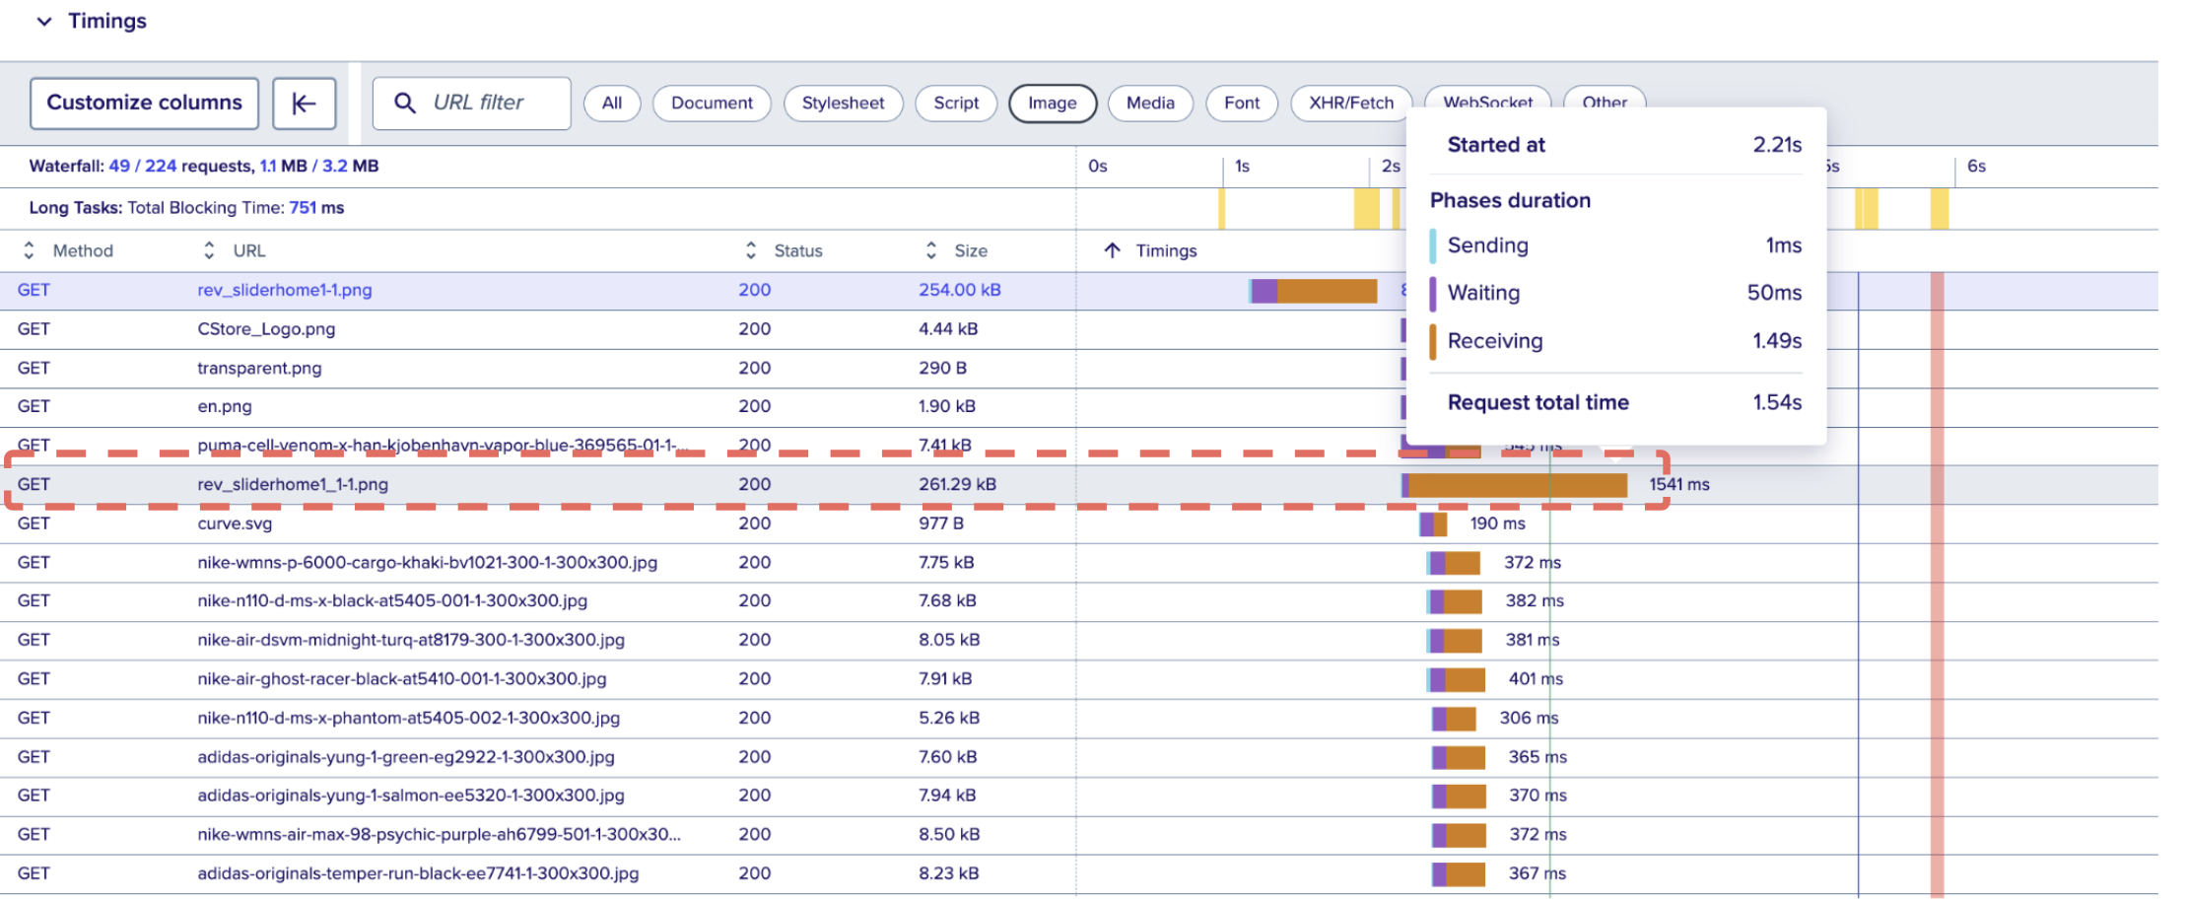Click the 401 ms timing bar

(1456, 679)
